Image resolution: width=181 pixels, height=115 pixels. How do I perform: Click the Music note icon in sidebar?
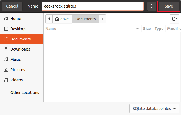pos(6,60)
